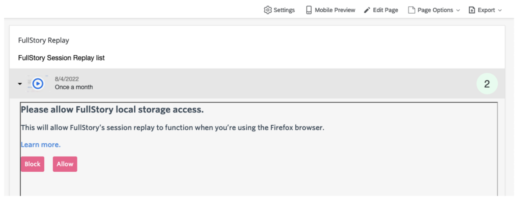518x199 pixels.
Task: Click the Edit Page pencil icon
Action: pyautogui.click(x=367, y=10)
